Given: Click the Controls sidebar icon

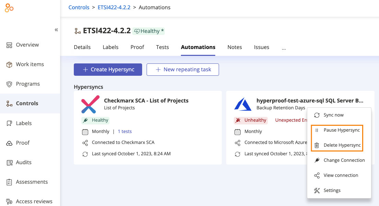Looking at the screenshot, I should (9, 104).
